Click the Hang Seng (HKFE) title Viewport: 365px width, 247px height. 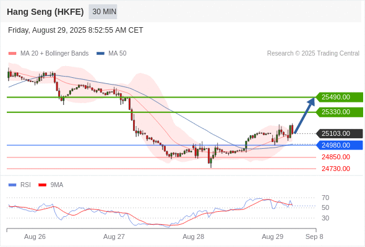(45, 12)
